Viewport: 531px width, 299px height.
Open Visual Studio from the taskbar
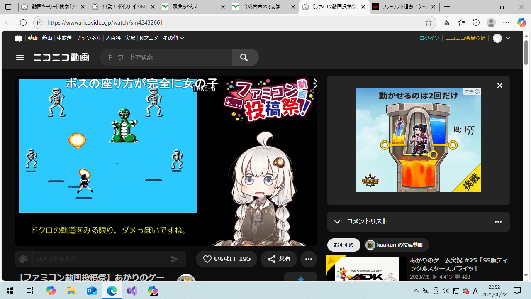pos(132,291)
